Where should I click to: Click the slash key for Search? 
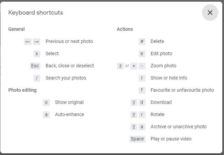(x=37, y=78)
